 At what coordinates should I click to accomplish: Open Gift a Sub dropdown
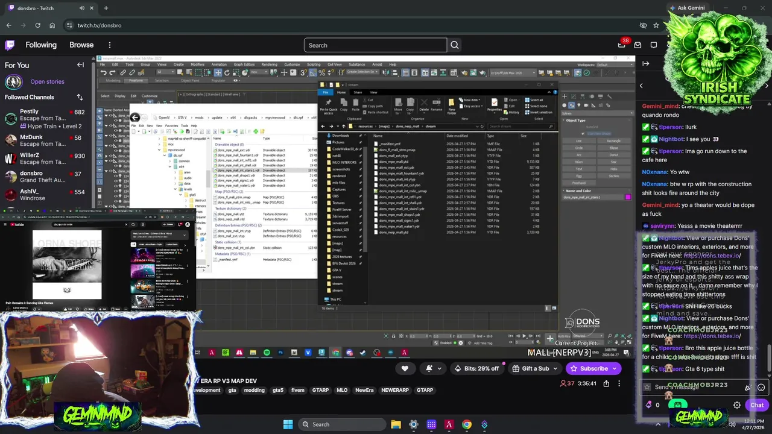pyautogui.click(x=556, y=368)
